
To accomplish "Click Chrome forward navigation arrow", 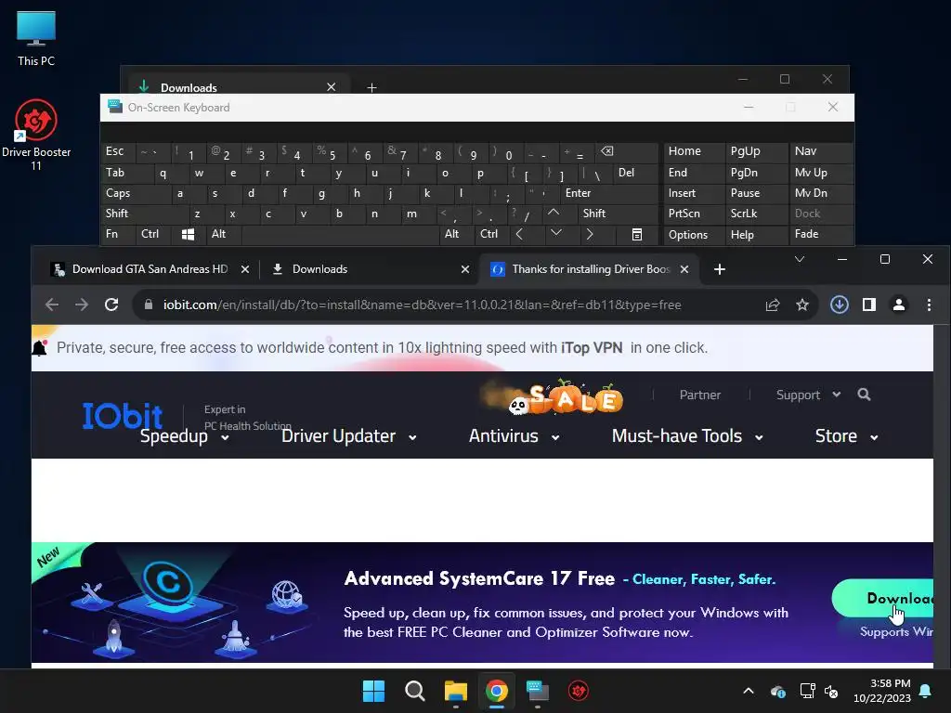I will click(x=82, y=305).
